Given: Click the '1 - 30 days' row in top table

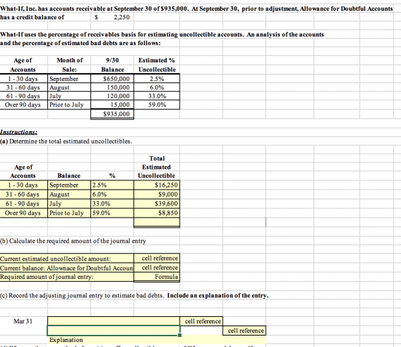Looking at the screenshot, I should point(23,79).
